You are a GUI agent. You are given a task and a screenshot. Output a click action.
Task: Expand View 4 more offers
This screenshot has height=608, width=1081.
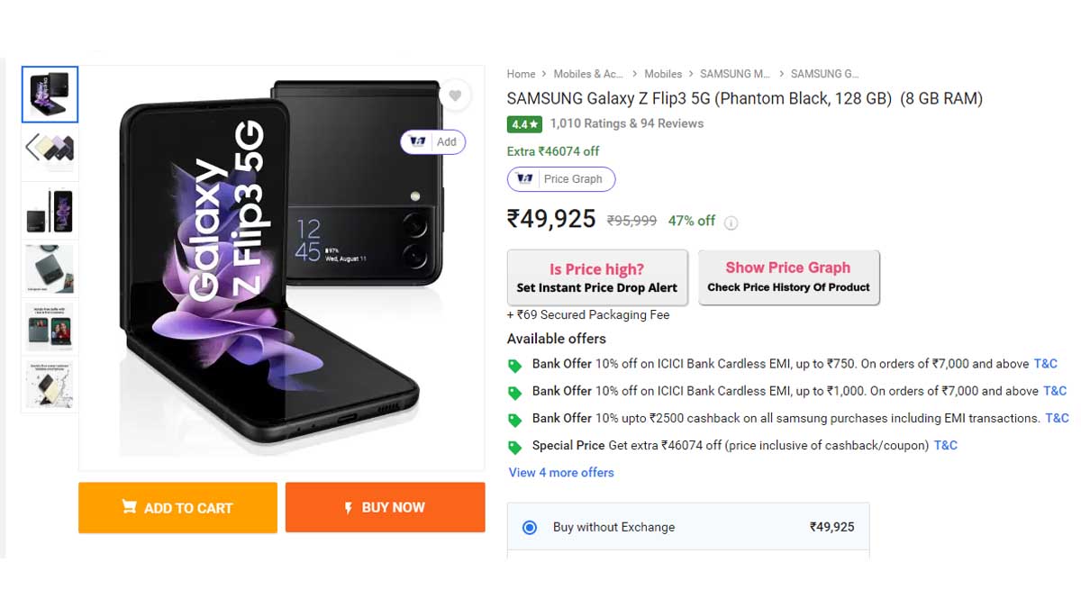coord(560,472)
